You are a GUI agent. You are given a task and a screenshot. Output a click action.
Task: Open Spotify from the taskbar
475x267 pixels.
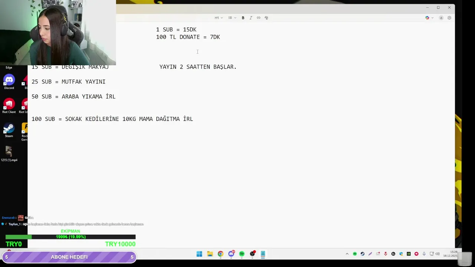pyautogui.click(x=242, y=254)
